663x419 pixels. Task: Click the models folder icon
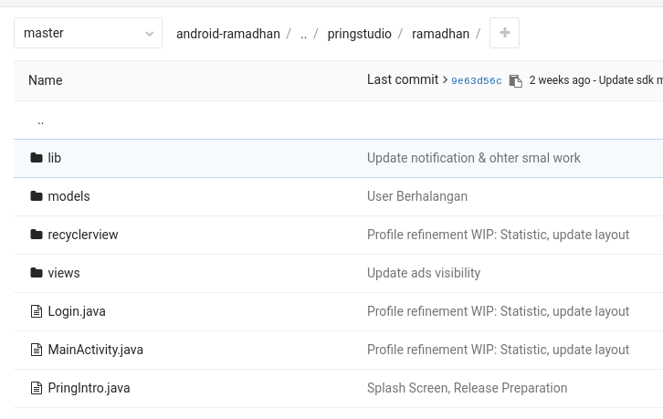tap(37, 196)
